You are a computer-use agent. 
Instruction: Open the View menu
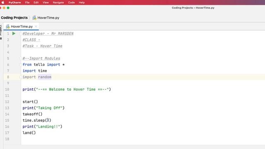coord(46,2)
